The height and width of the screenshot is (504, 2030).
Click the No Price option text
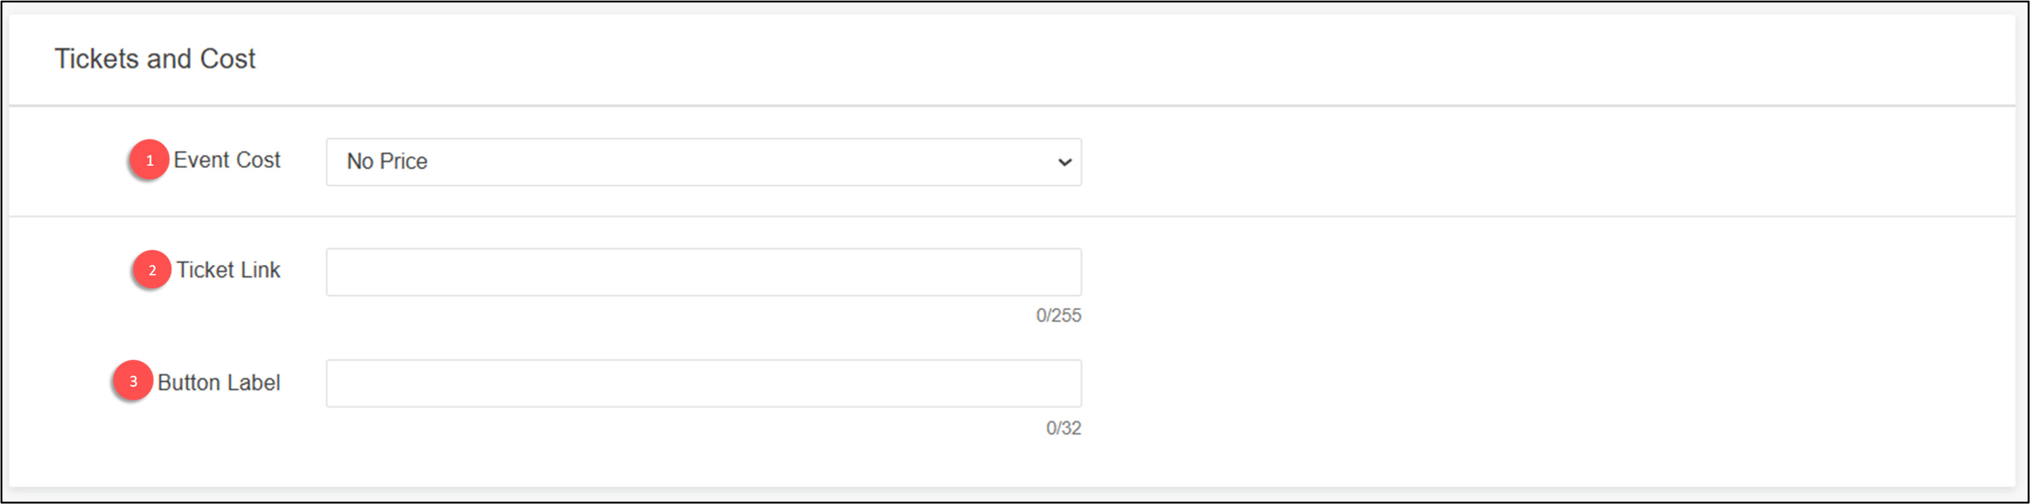click(387, 161)
